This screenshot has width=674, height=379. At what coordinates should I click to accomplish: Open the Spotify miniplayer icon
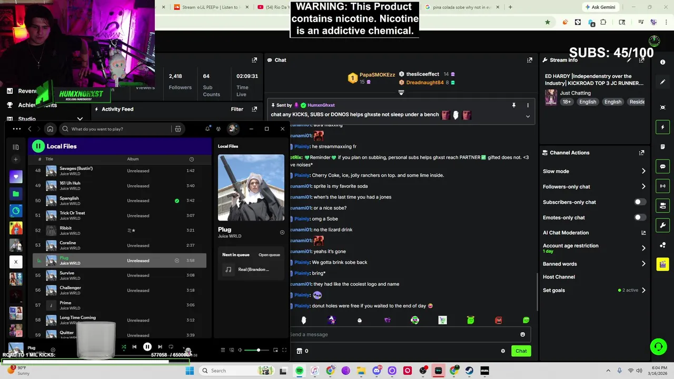[275, 350]
